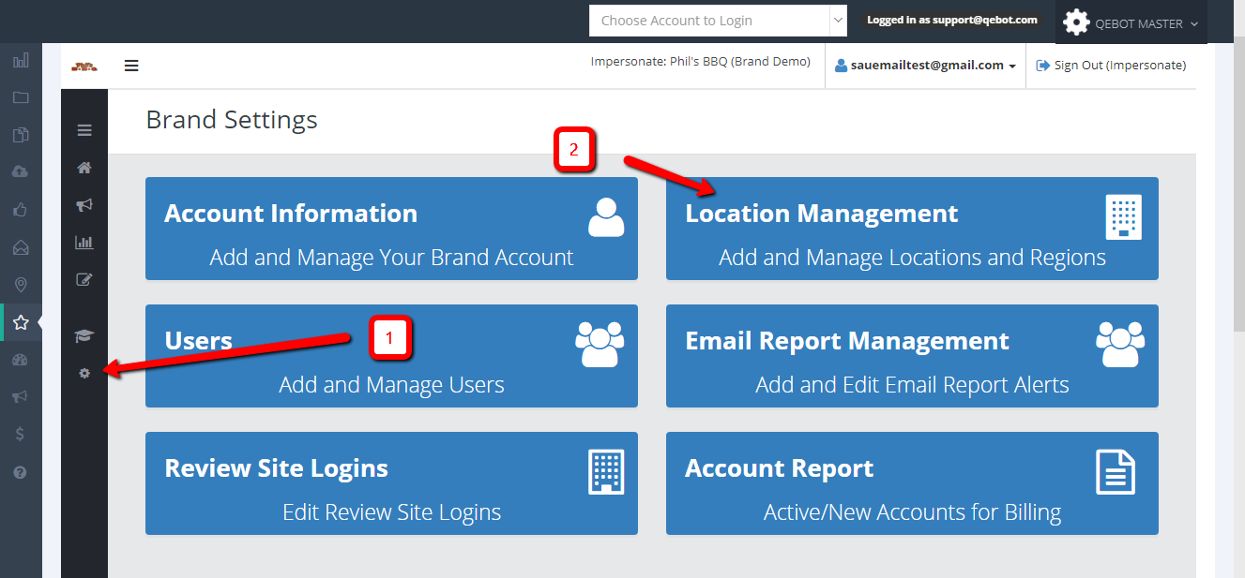Image resolution: width=1245 pixels, height=578 pixels.
Task: Open the Email Report Management tile
Action: [x=911, y=356]
